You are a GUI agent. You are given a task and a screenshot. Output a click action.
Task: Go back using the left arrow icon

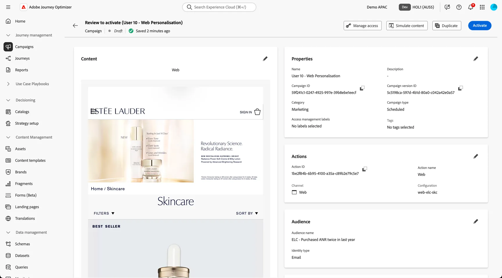click(x=75, y=26)
